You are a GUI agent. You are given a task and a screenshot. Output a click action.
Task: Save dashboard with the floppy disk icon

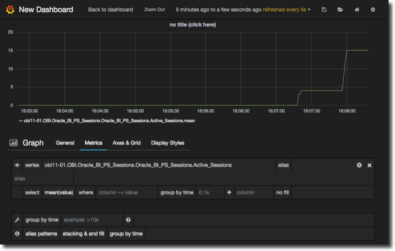coord(324,10)
